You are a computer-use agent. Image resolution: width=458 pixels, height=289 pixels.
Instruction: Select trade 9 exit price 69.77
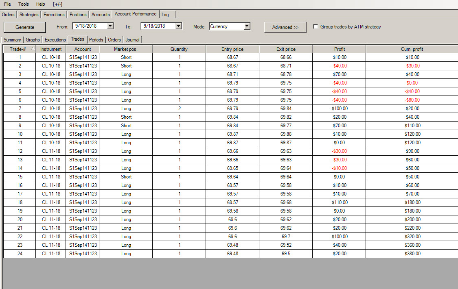coord(286,126)
